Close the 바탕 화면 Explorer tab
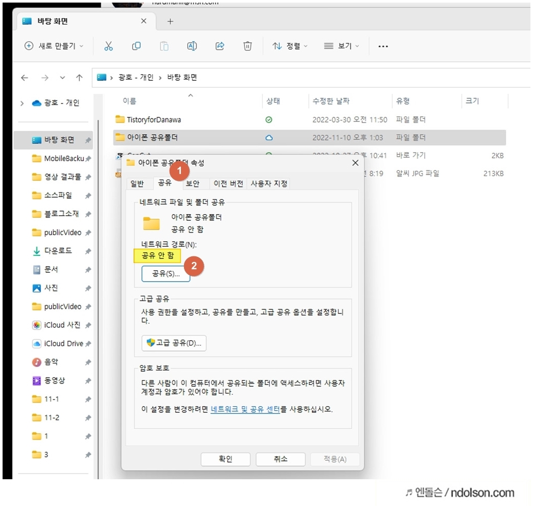The height and width of the screenshot is (506, 533). 144,21
